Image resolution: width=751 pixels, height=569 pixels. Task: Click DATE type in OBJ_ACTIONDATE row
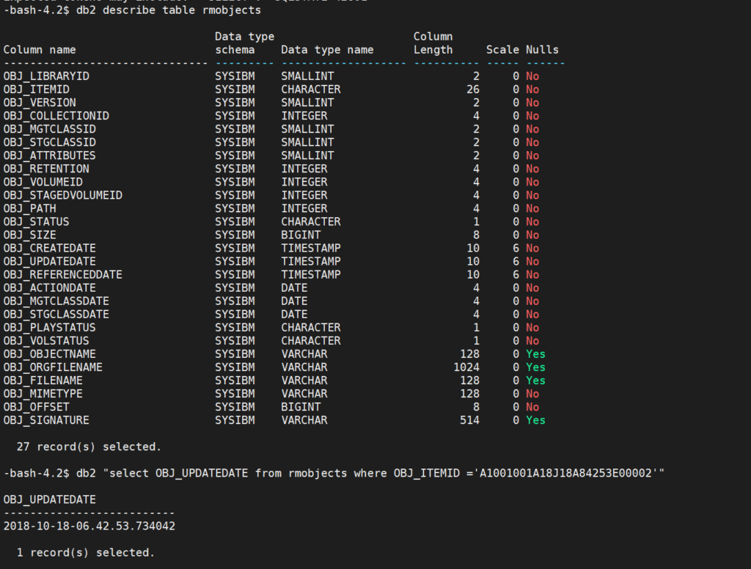(x=294, y=288)
